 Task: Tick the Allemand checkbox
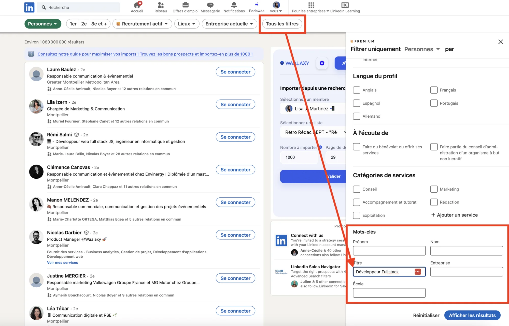pyautogui.click(x=357, y=116)
